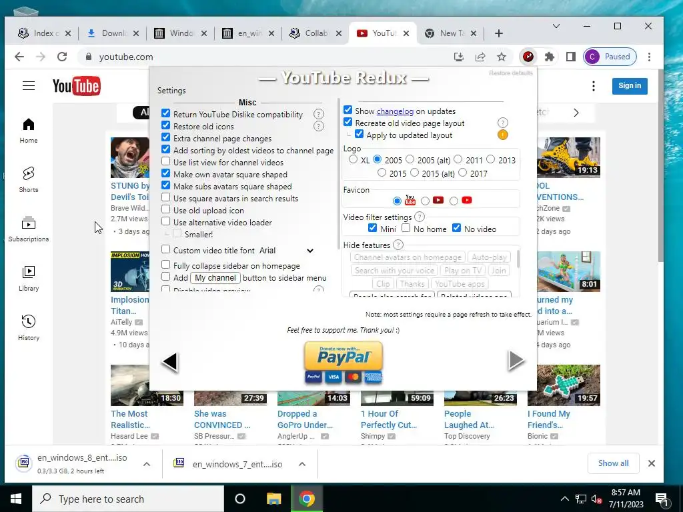Screen dimensions: 683x512
Task: Uncheck Extra channel page changes
Action: pyautogui.click(x=165, y=137)
